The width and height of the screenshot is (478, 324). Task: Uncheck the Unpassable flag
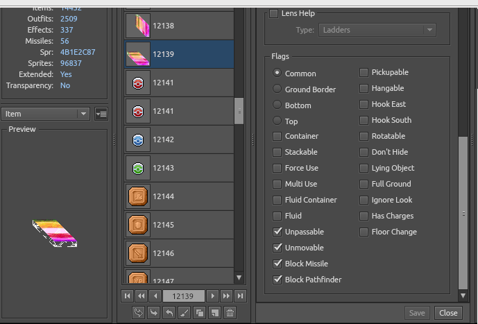coord(277,232)
